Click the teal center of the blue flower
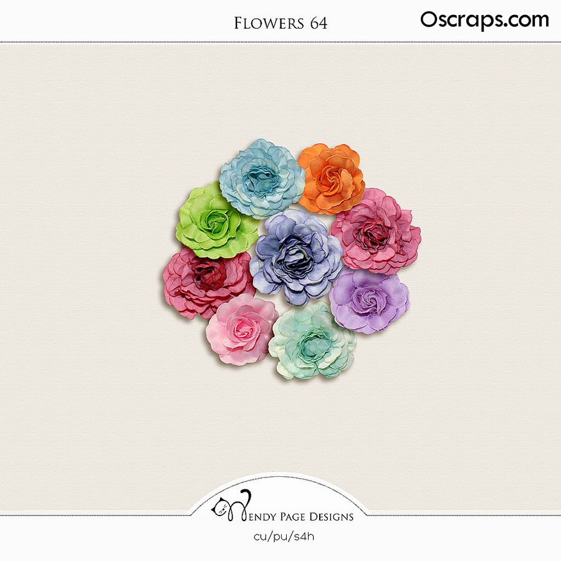 coord(261,180)
